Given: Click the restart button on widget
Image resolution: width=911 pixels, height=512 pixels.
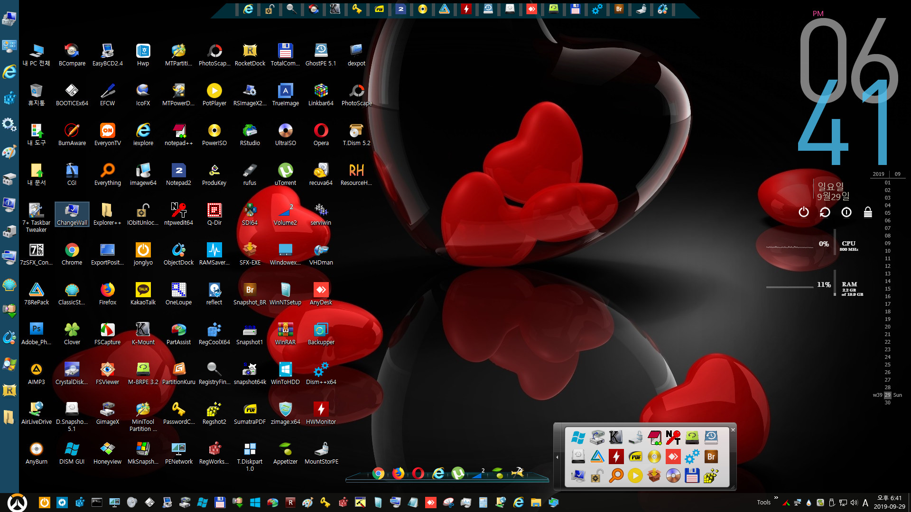Looking at the screenshot, I should 825,212.
